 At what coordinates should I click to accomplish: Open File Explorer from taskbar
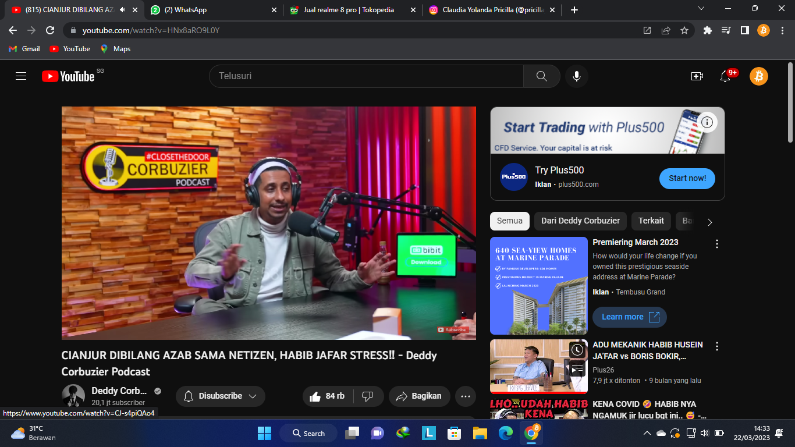[480, 433]
